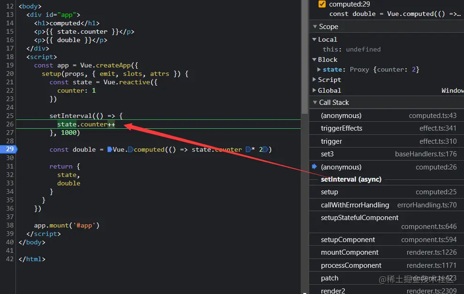Collapse the Local scope group
The image size is (464, 294).
click(x=314, y=39)
